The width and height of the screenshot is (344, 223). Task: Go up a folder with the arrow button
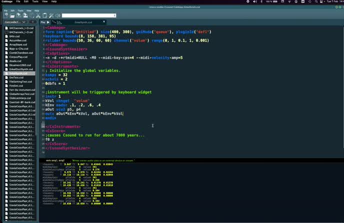(x=32, y=22)
